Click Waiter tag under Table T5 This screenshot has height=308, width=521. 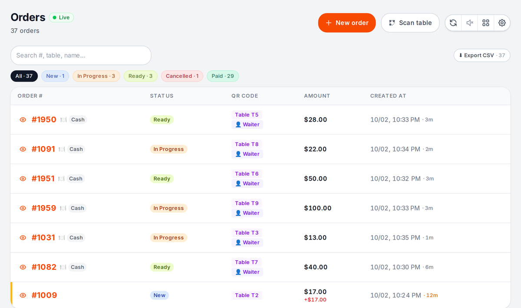click(x=247, y=124)
